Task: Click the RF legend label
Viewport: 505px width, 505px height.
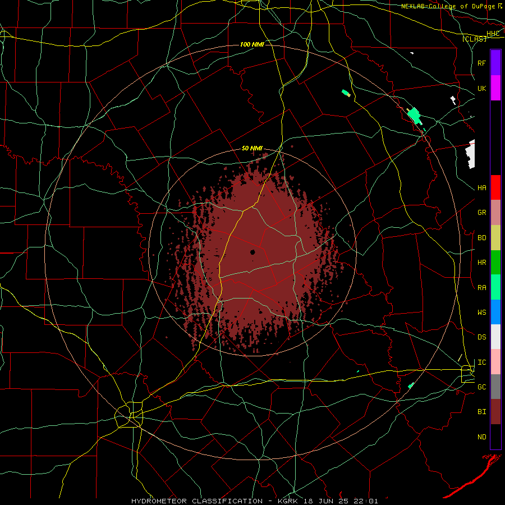Action: [482, 63]
